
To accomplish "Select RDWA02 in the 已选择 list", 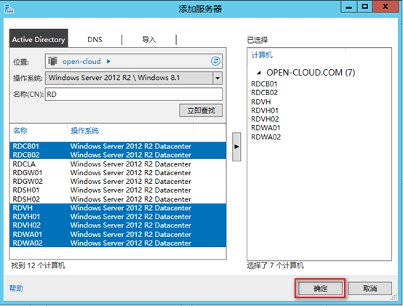I will 266,137.
